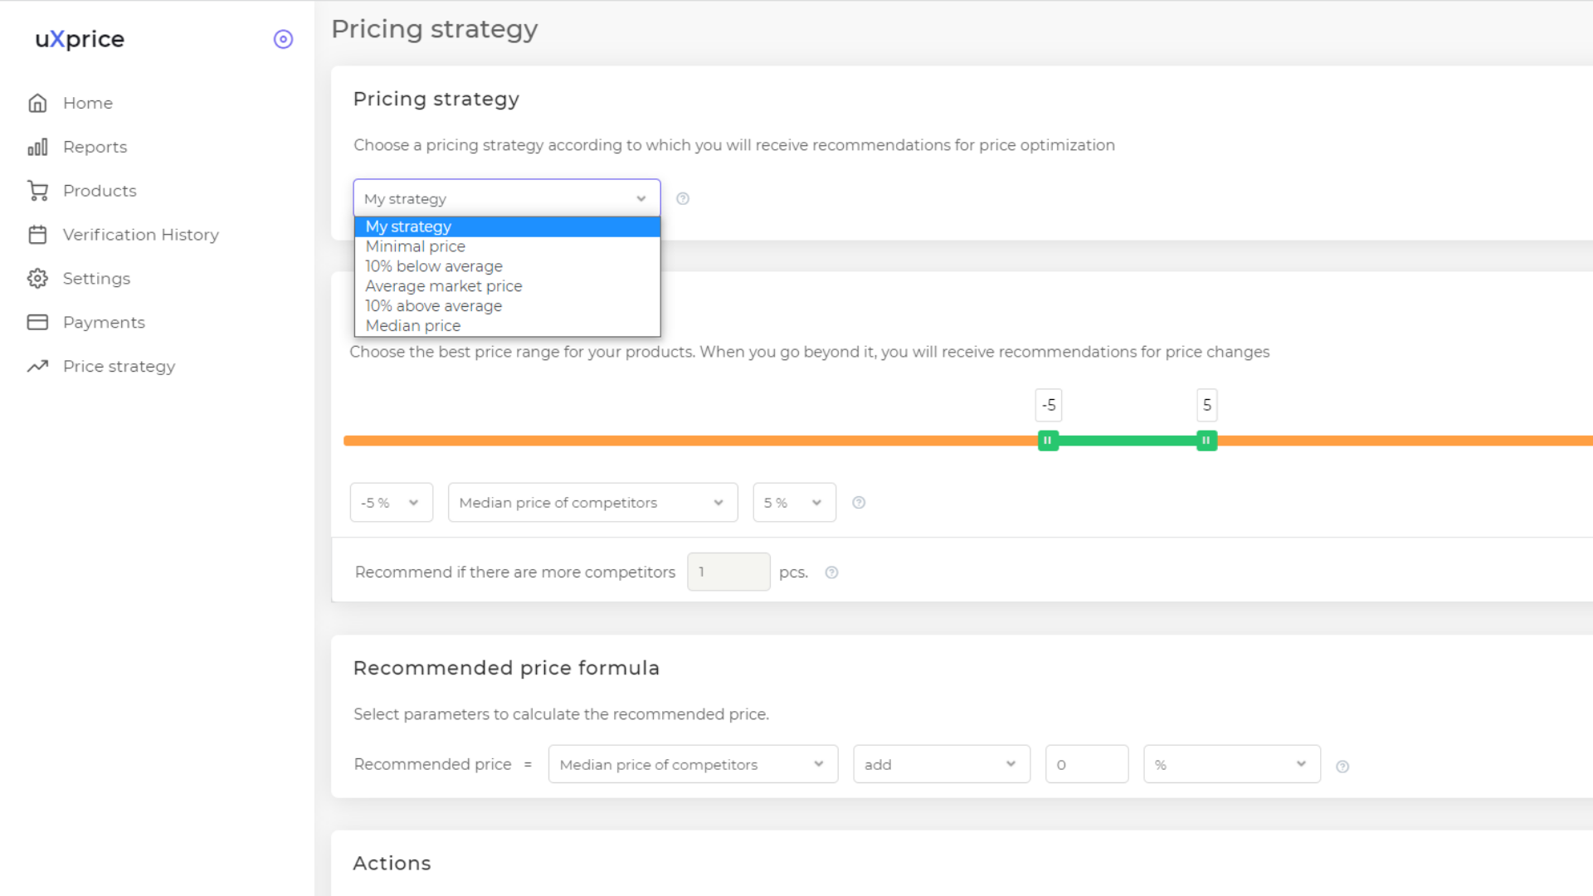This screenshot has height=896, width=1593.
Task: Choose Minimal price option
Action: point(507,246)
